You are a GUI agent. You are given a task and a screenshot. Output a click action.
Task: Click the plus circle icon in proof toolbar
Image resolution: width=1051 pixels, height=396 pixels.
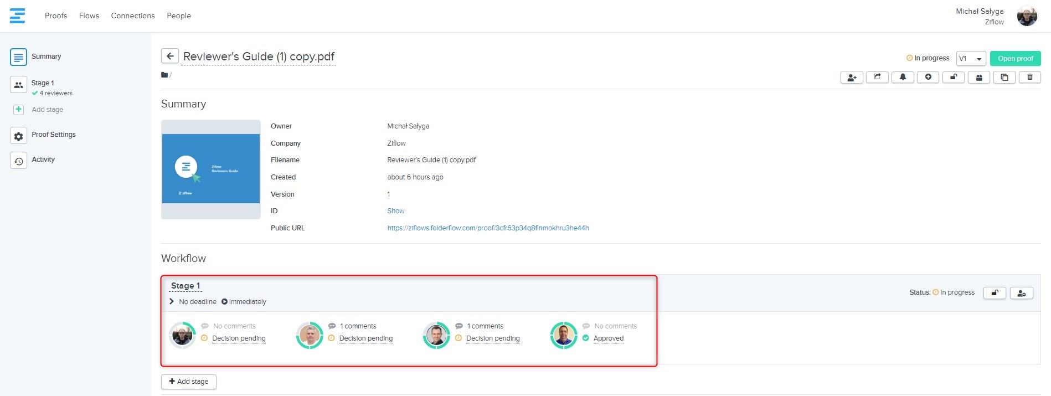point(928,78)
